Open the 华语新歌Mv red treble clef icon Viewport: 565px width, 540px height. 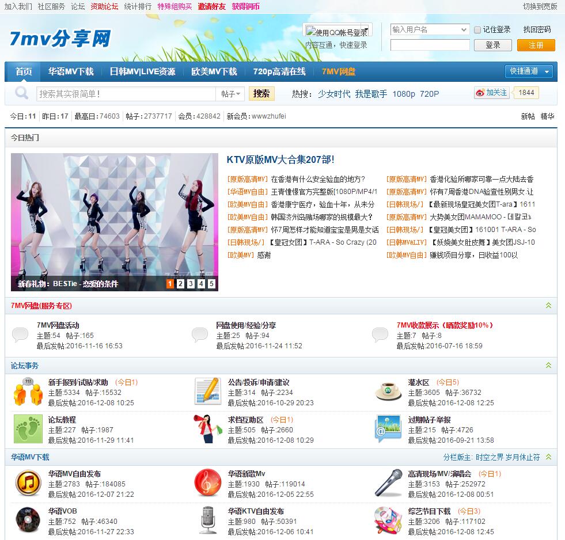click(208, 483)
